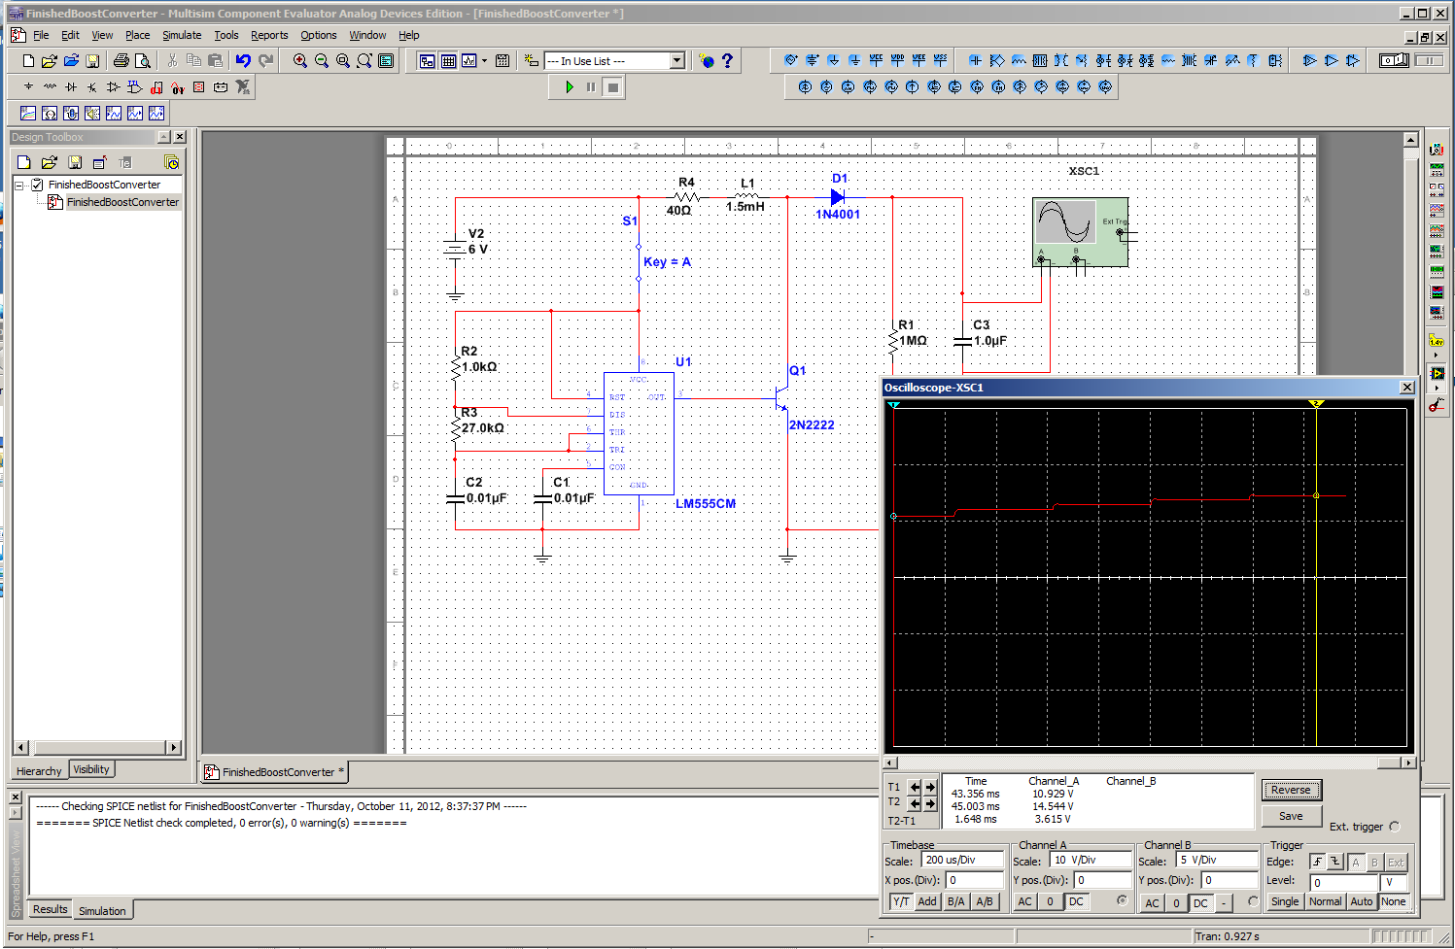Open the XSC1 oscilloscope on the schematic
Viewport: 1455px width, 949px height.
click(x=1081, y=232)
